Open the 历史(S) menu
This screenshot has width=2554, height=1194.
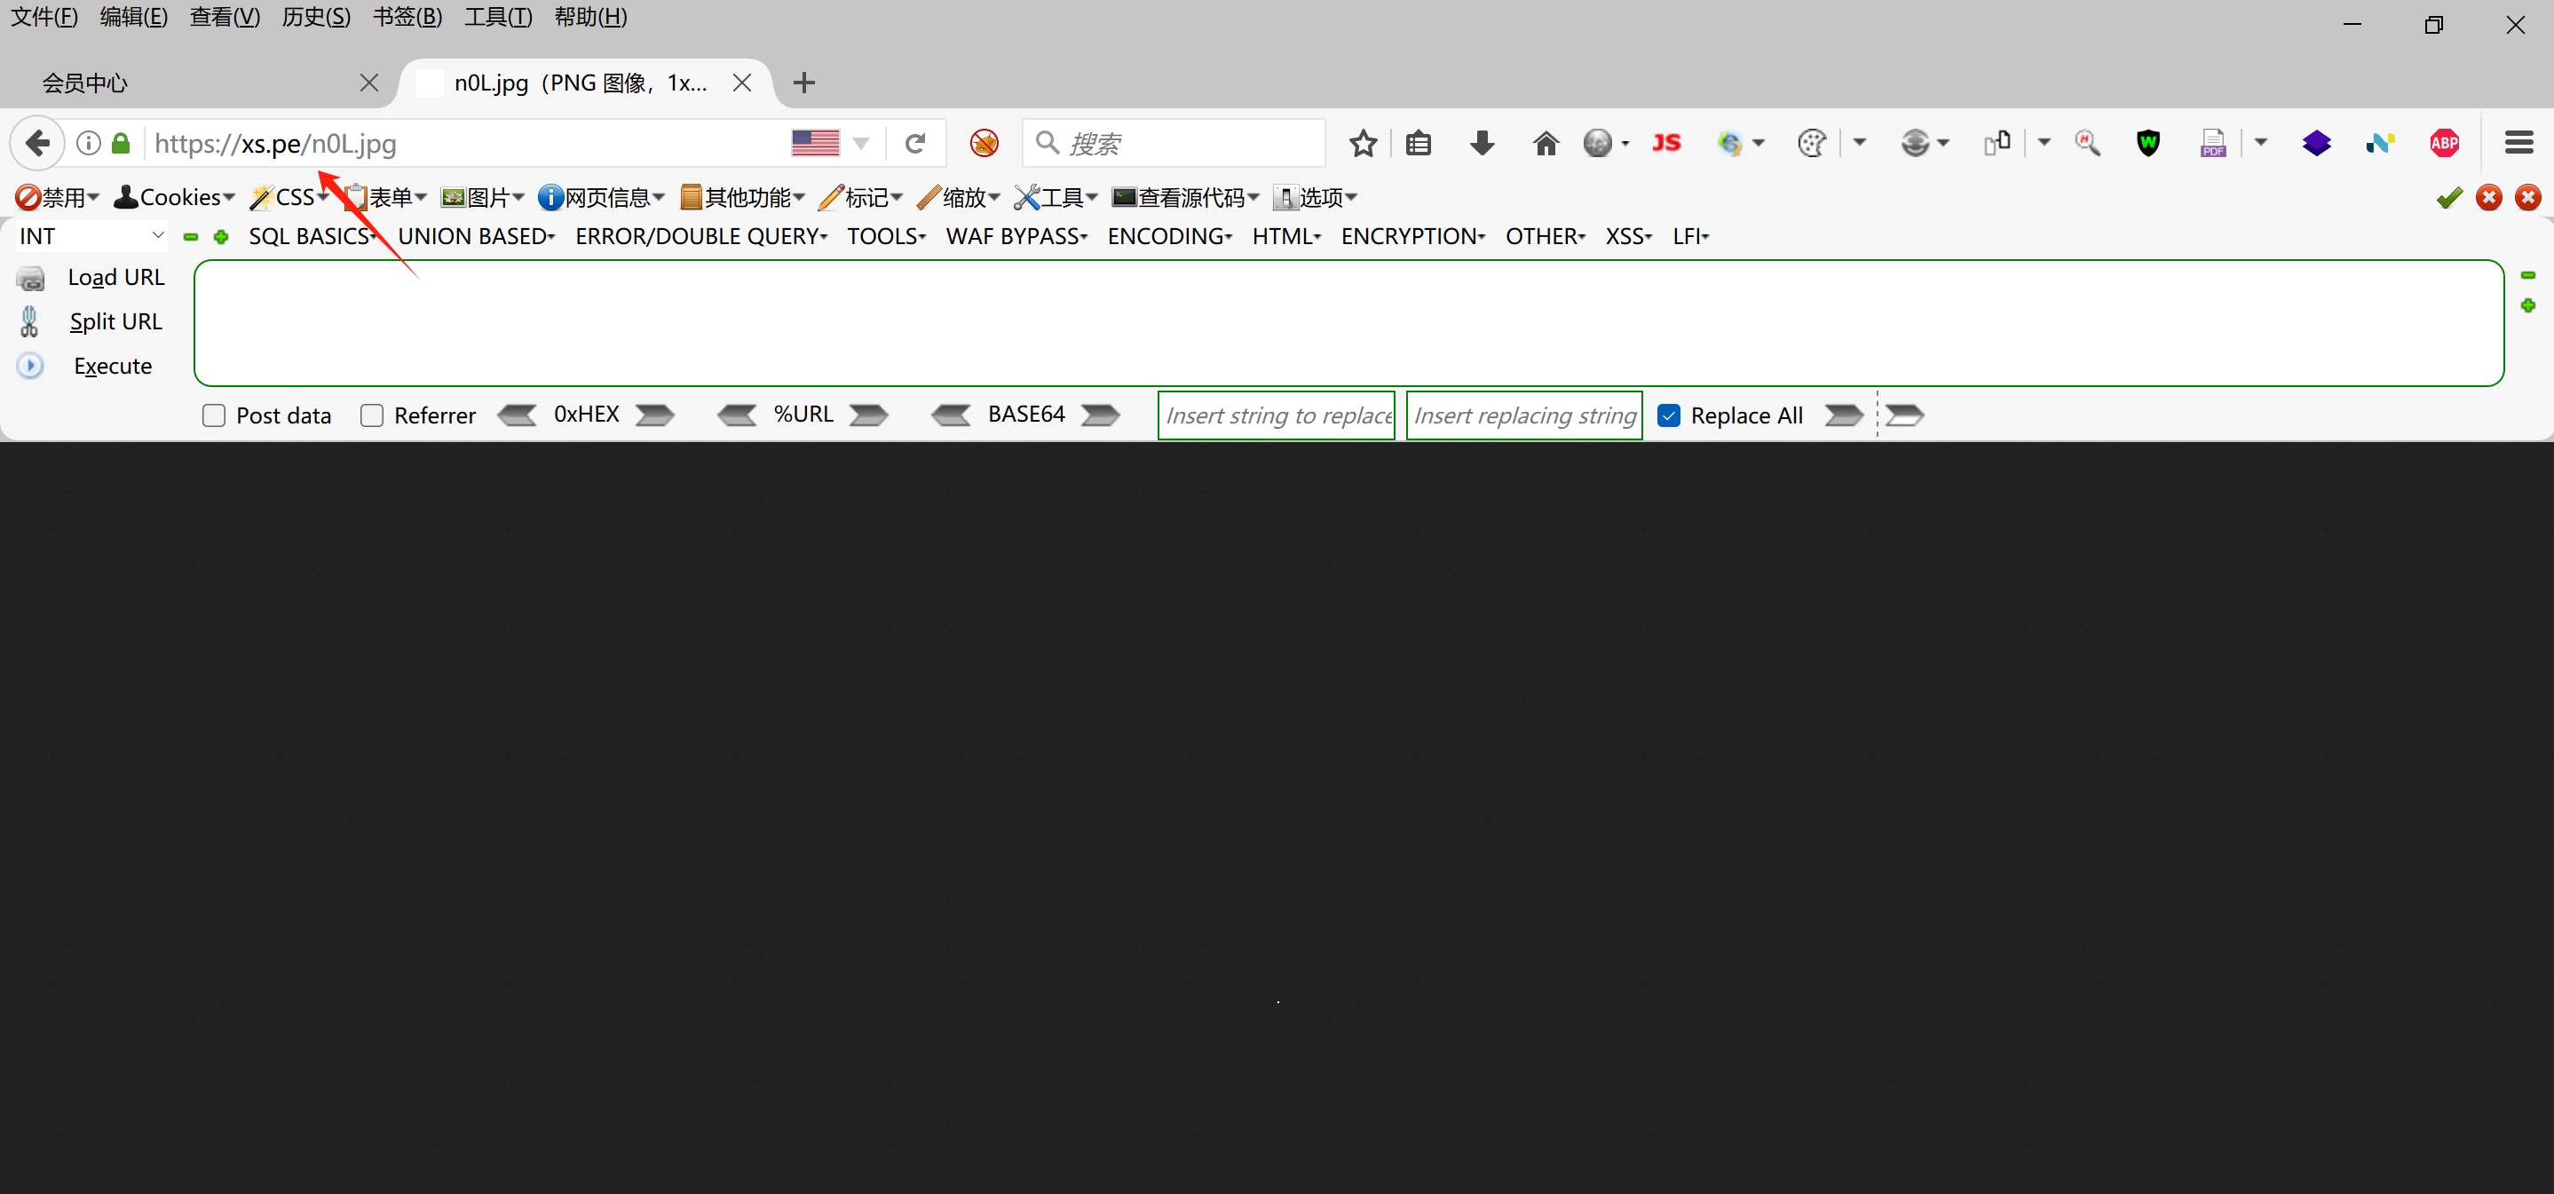[315, 17]
